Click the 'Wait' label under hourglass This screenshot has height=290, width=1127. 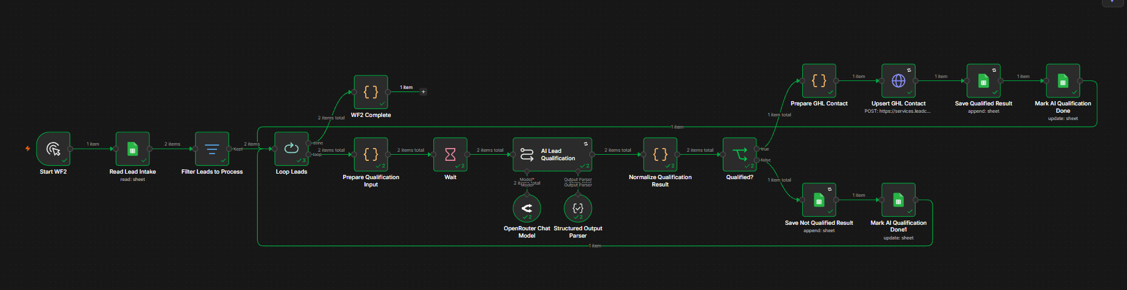point(450,177)
